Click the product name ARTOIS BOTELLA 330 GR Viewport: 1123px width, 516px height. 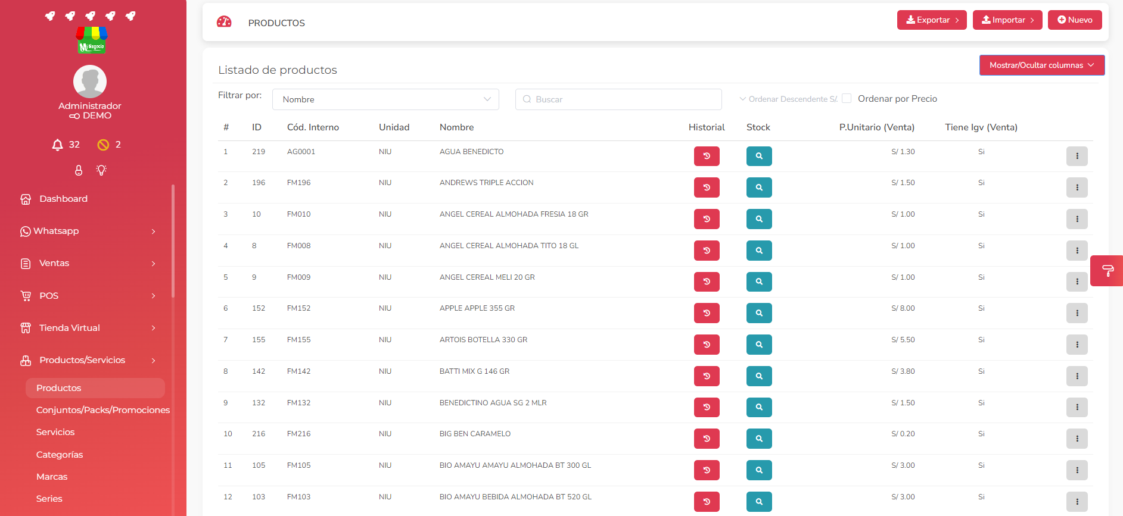click(x=483, y=340)
